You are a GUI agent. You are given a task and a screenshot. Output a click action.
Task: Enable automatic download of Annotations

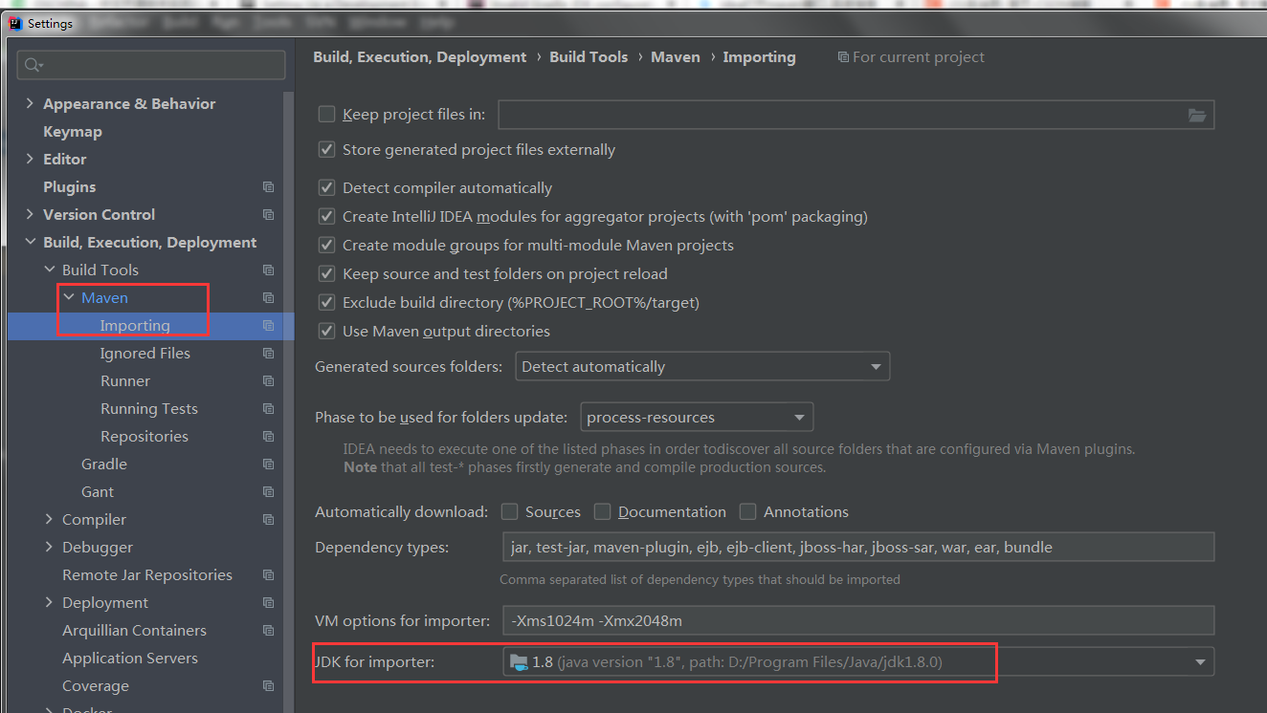[x=747, y=512]
